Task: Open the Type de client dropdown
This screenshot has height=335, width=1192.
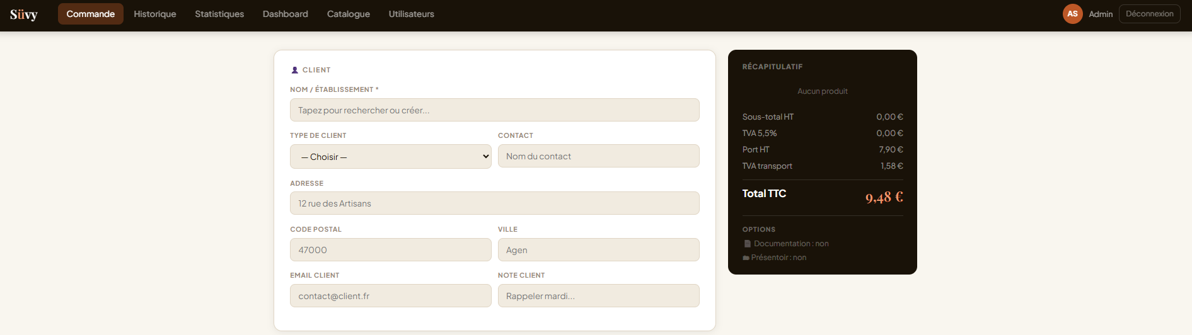Action: pyautogui.click(x=391, y=157)
